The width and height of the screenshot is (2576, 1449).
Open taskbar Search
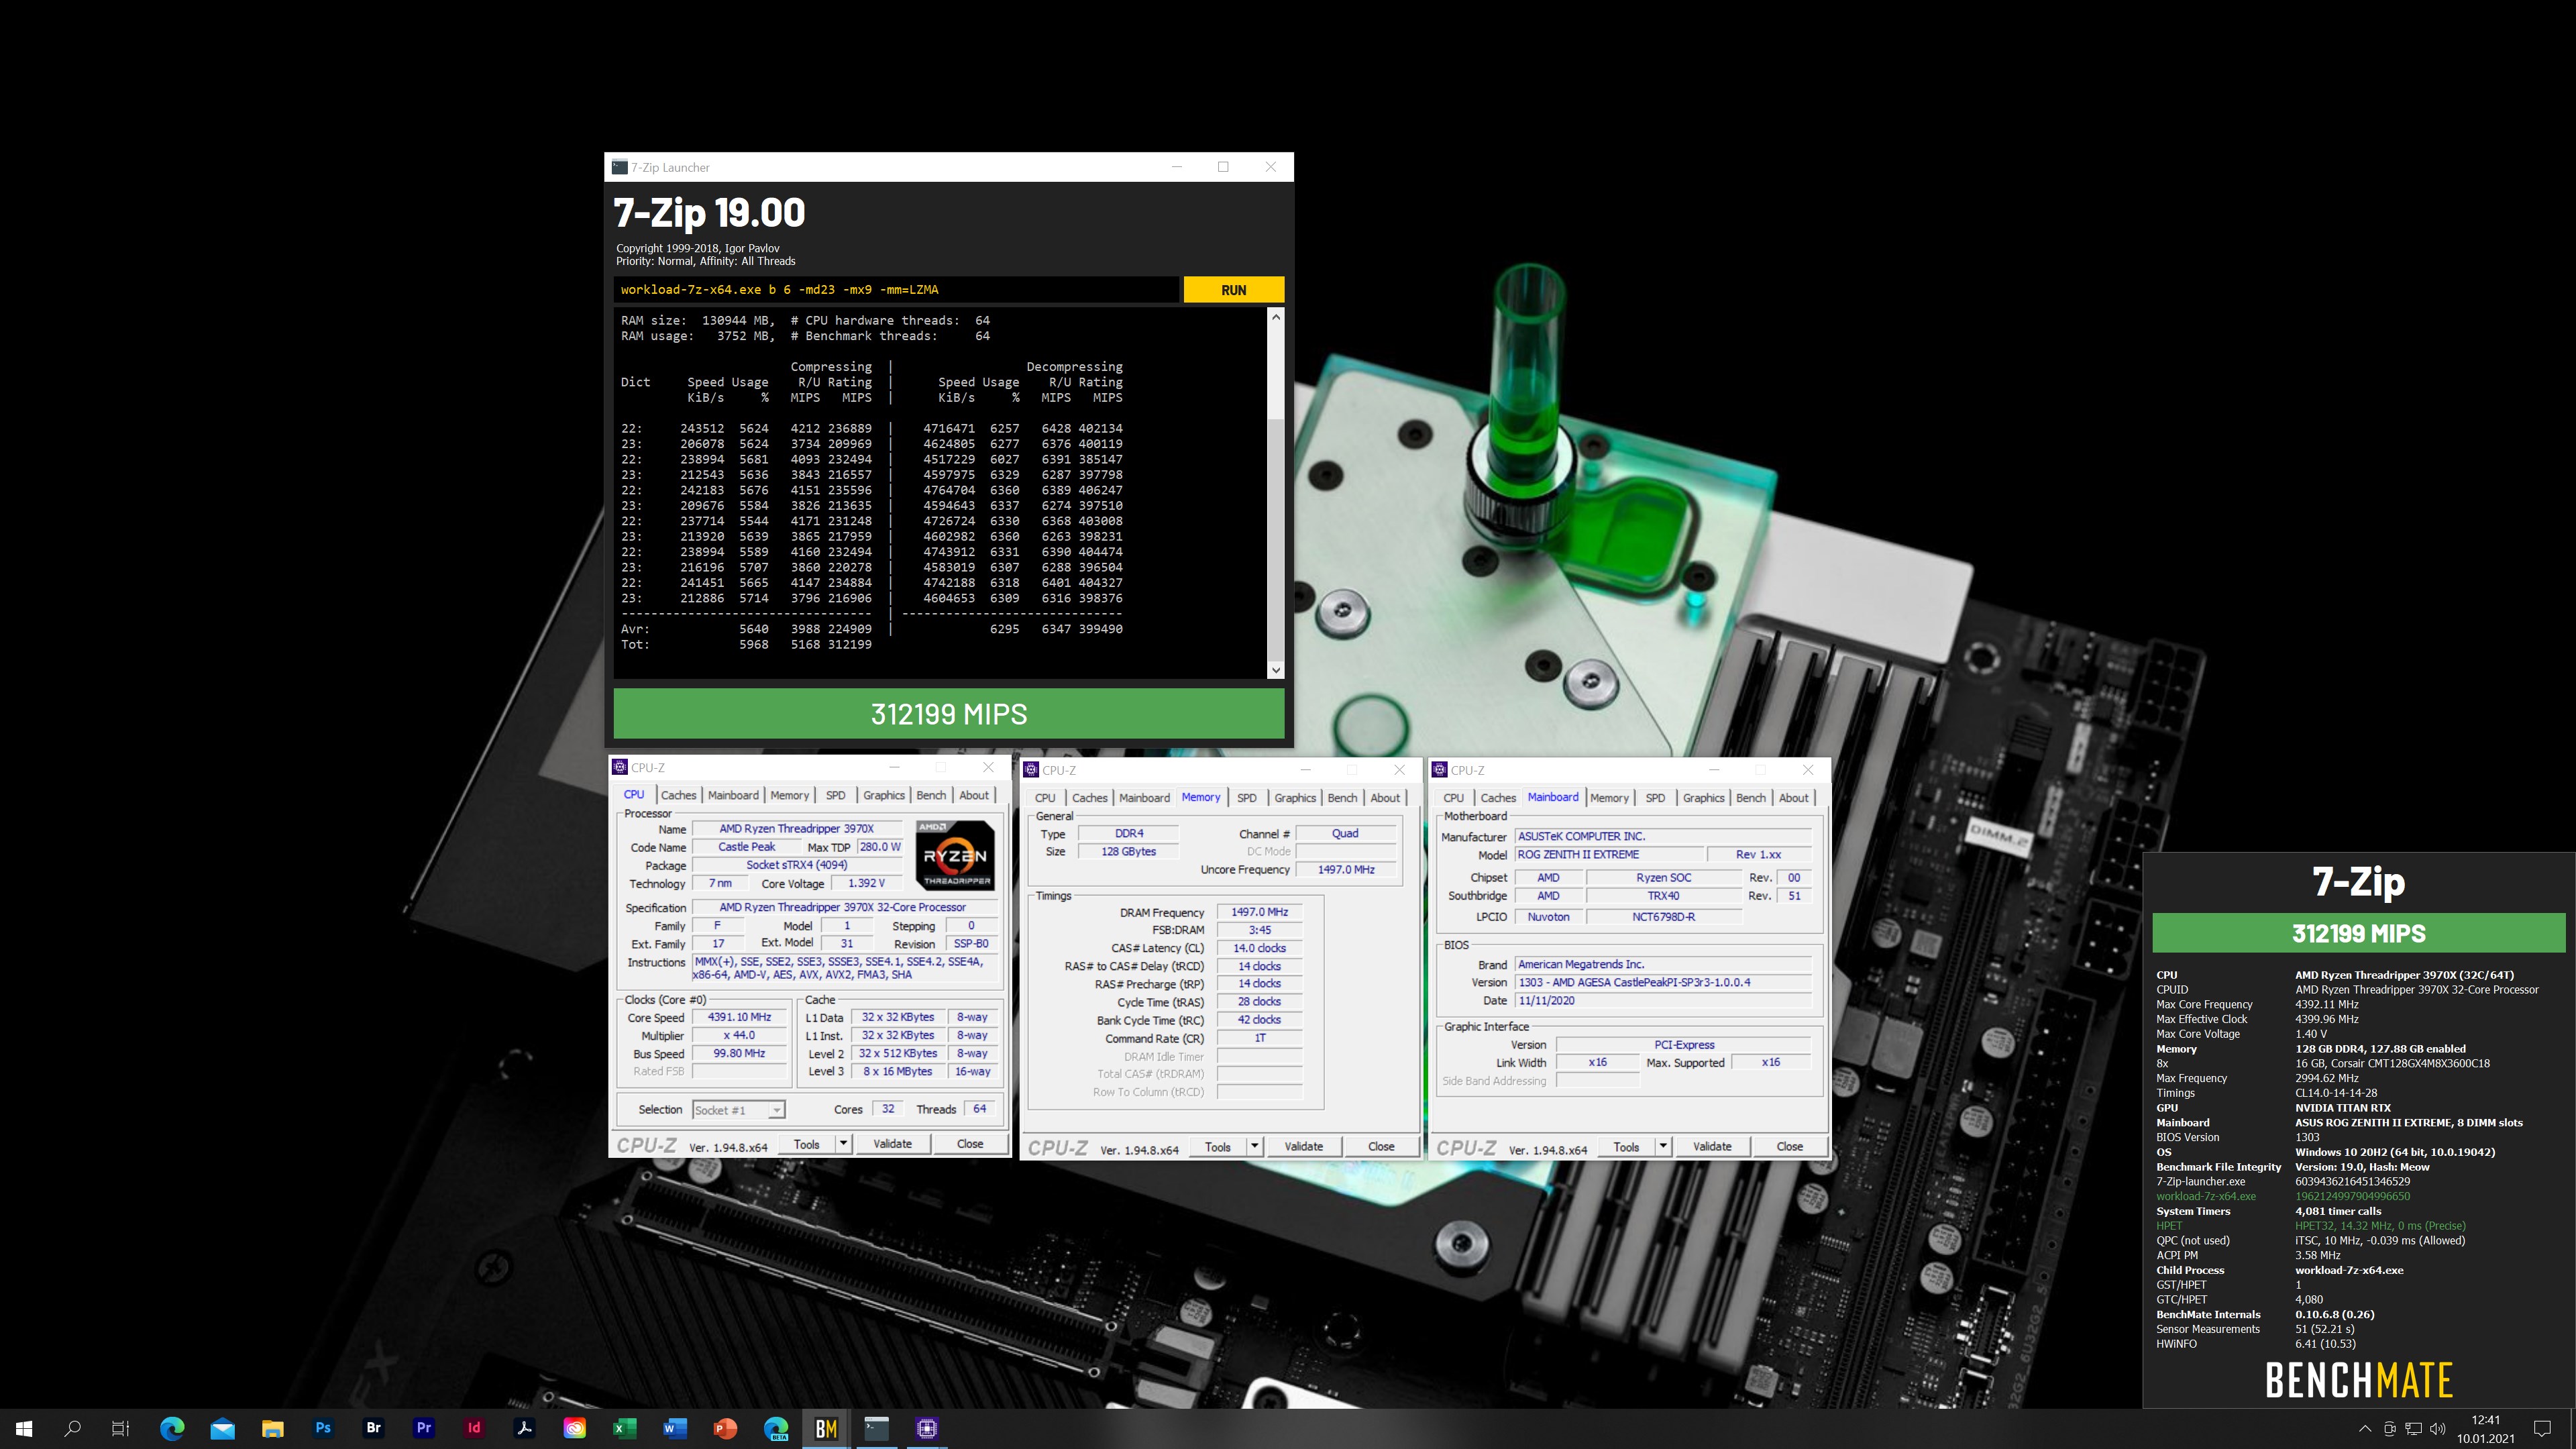(72, 1428)
